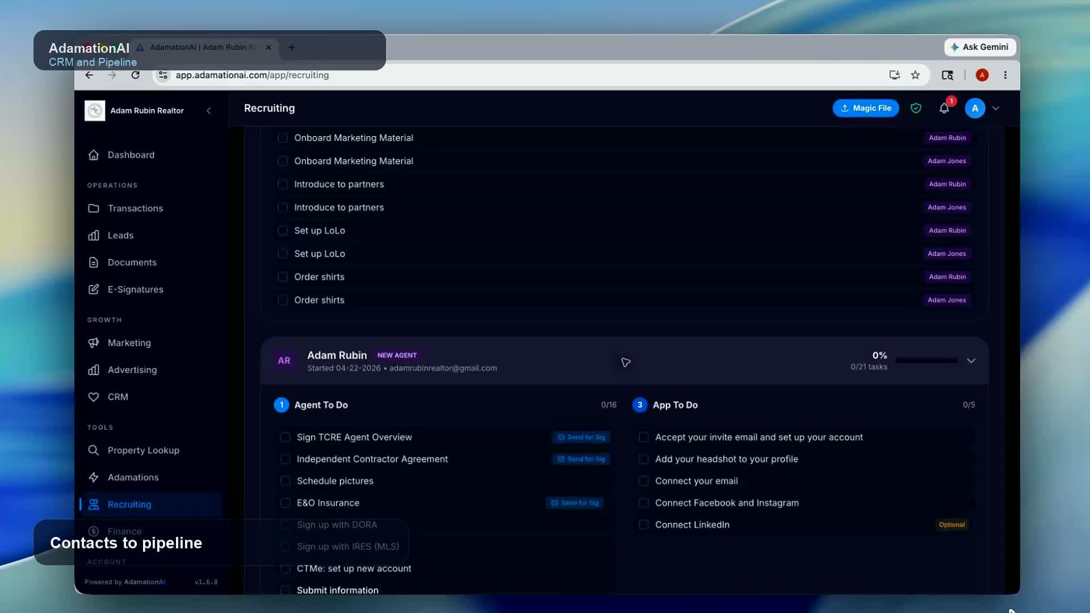
Task: Click the Ask Gemini button
Action: (x=980, y=47)
